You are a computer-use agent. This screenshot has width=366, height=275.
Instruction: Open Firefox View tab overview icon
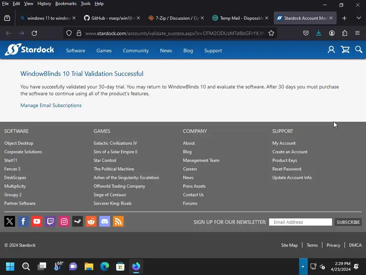[7, 18]
